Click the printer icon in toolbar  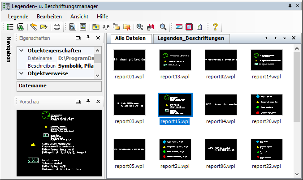pyautogui.click(x=57, y=27)
